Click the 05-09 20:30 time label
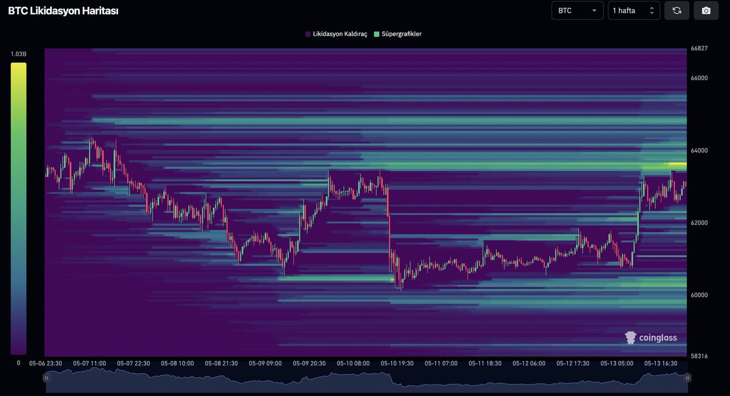This screenshot has height=396, width=730. (x=310, y=363)
